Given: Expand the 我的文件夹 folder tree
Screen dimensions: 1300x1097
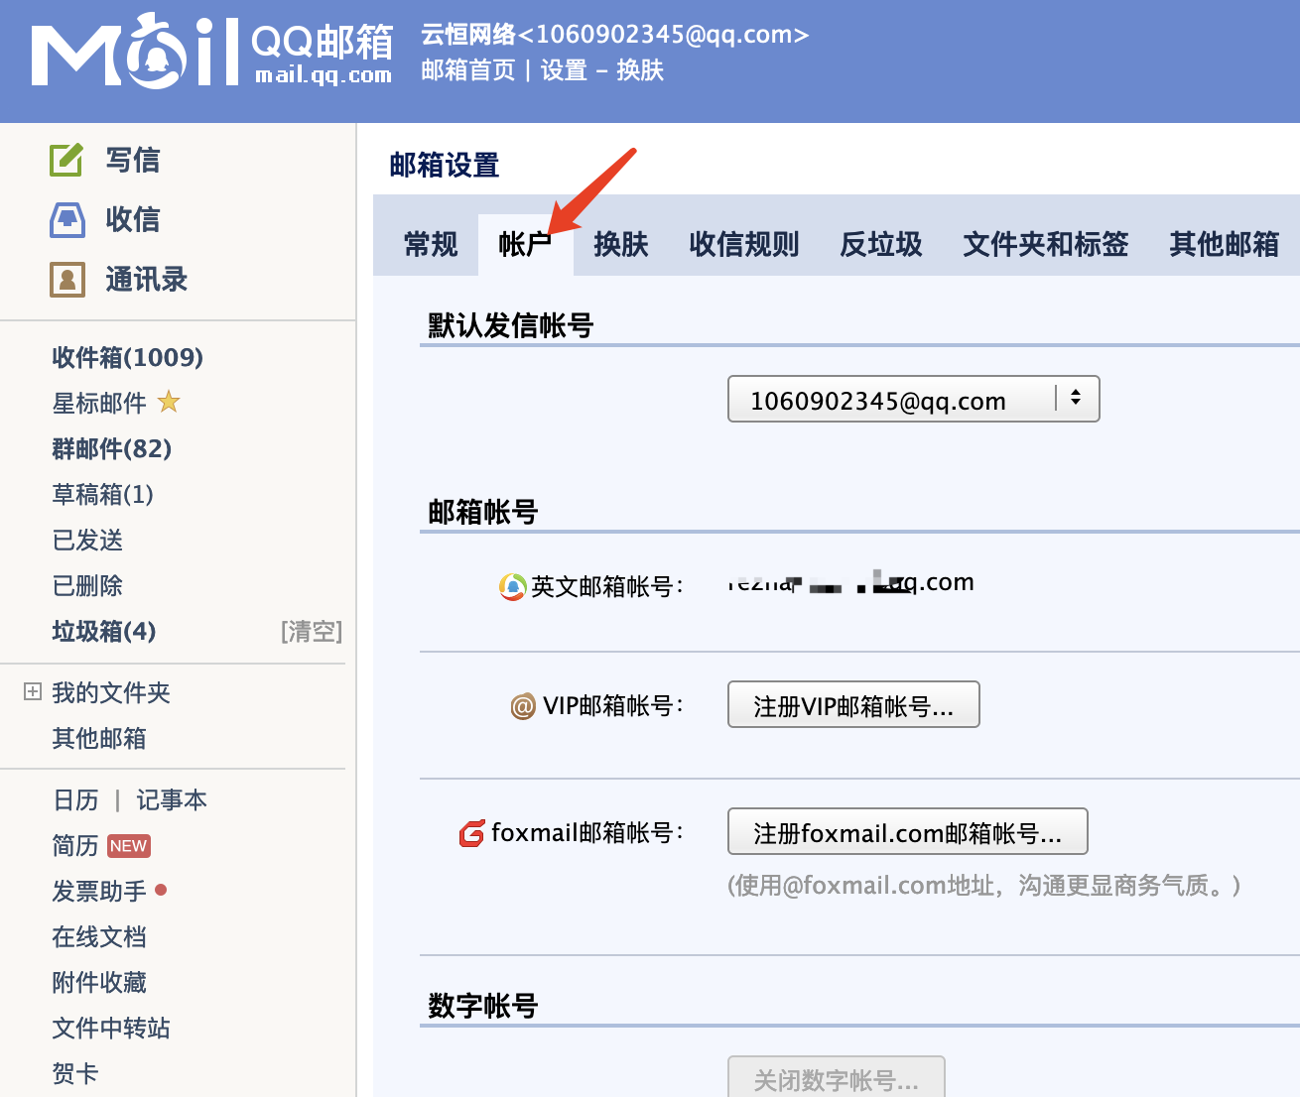Looking at the screenshot, I should pyautogui.click(x=33, y=692).
